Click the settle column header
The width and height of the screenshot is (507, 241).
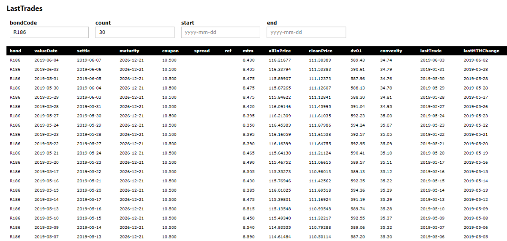coord(83,51)
